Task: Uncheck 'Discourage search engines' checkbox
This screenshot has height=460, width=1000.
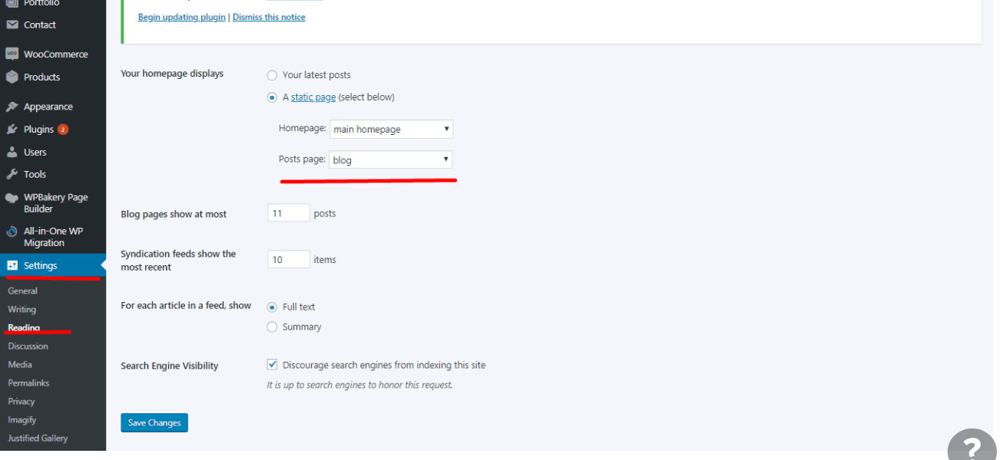Action: pos(272,365)
